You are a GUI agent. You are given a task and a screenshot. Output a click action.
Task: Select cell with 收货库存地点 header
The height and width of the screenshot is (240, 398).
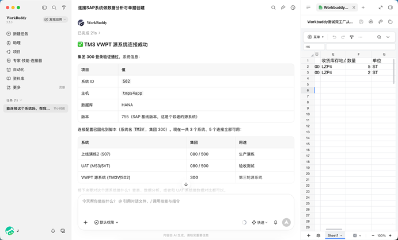(x=333, y=60)
